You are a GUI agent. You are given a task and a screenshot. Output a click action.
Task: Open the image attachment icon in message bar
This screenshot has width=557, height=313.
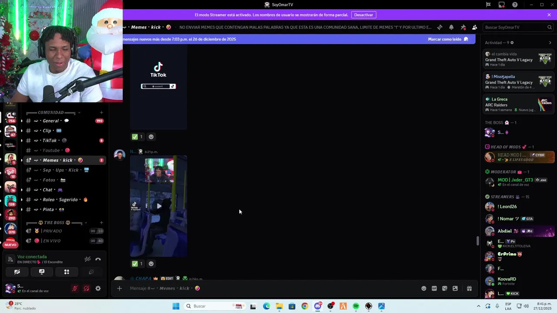click(455, 288)
